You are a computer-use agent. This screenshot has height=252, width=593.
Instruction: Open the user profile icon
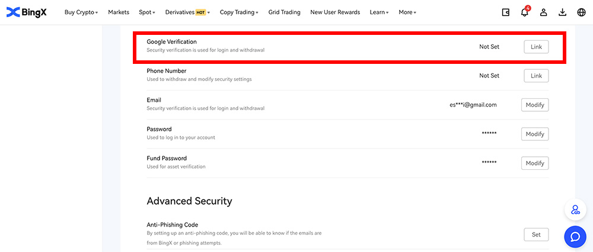543,12
